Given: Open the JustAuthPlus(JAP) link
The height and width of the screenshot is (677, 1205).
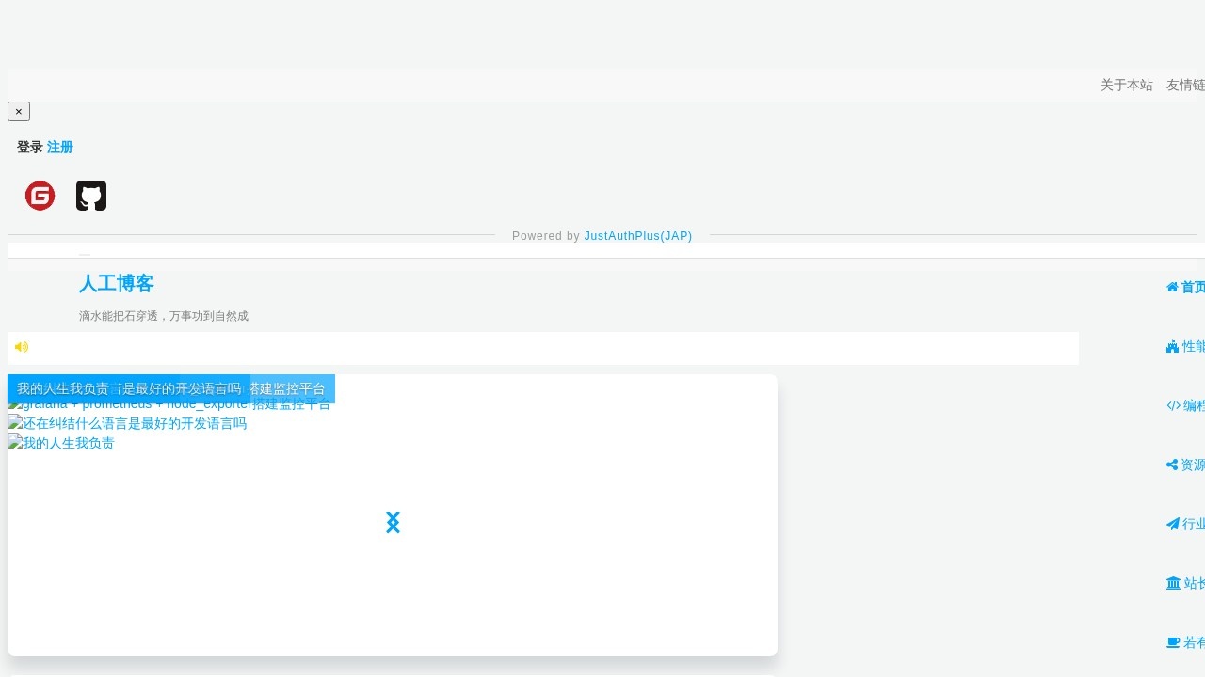Looking at the screenshot, I should [637, 236].
